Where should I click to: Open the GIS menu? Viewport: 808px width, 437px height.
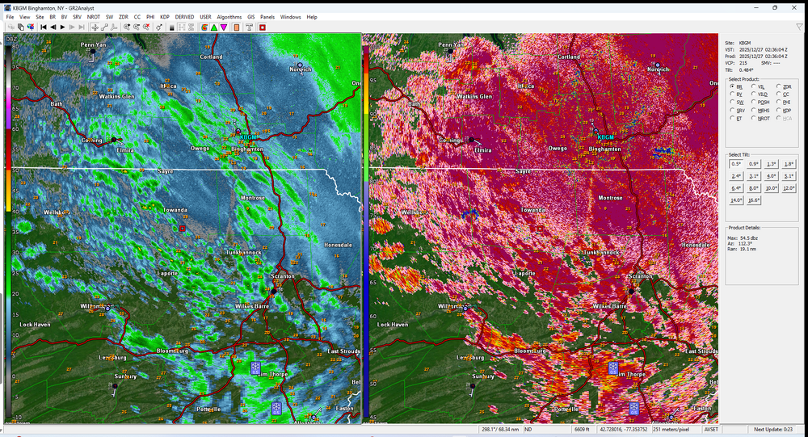point(250,16)
